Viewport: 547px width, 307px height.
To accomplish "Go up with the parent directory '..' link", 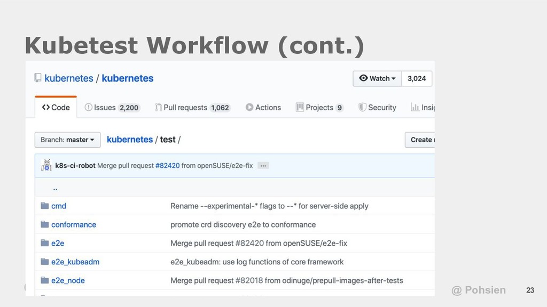I will (x=55, y=188).
